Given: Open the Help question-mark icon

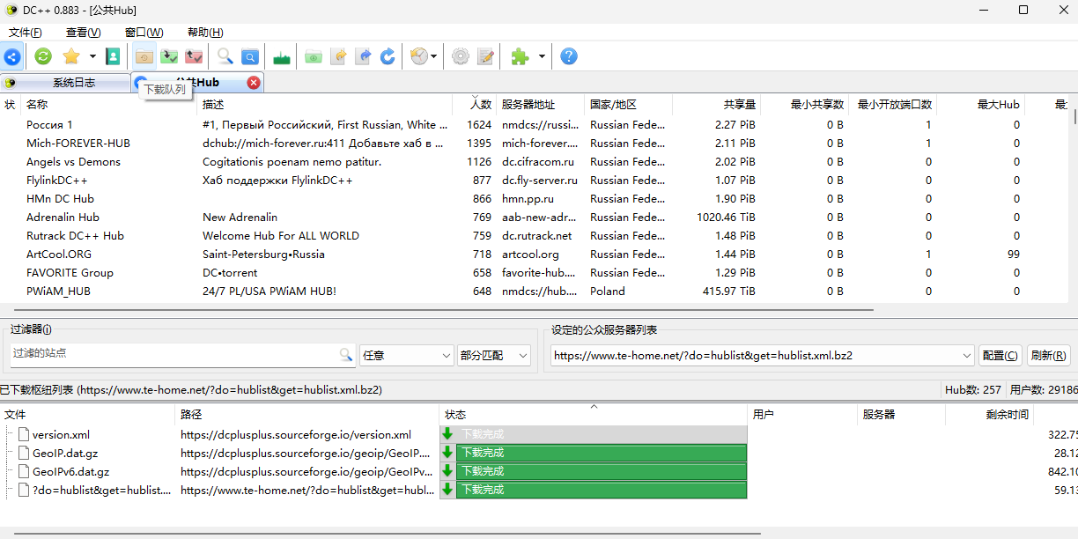Looking at the screenshot, I should (x=569, y=56).
